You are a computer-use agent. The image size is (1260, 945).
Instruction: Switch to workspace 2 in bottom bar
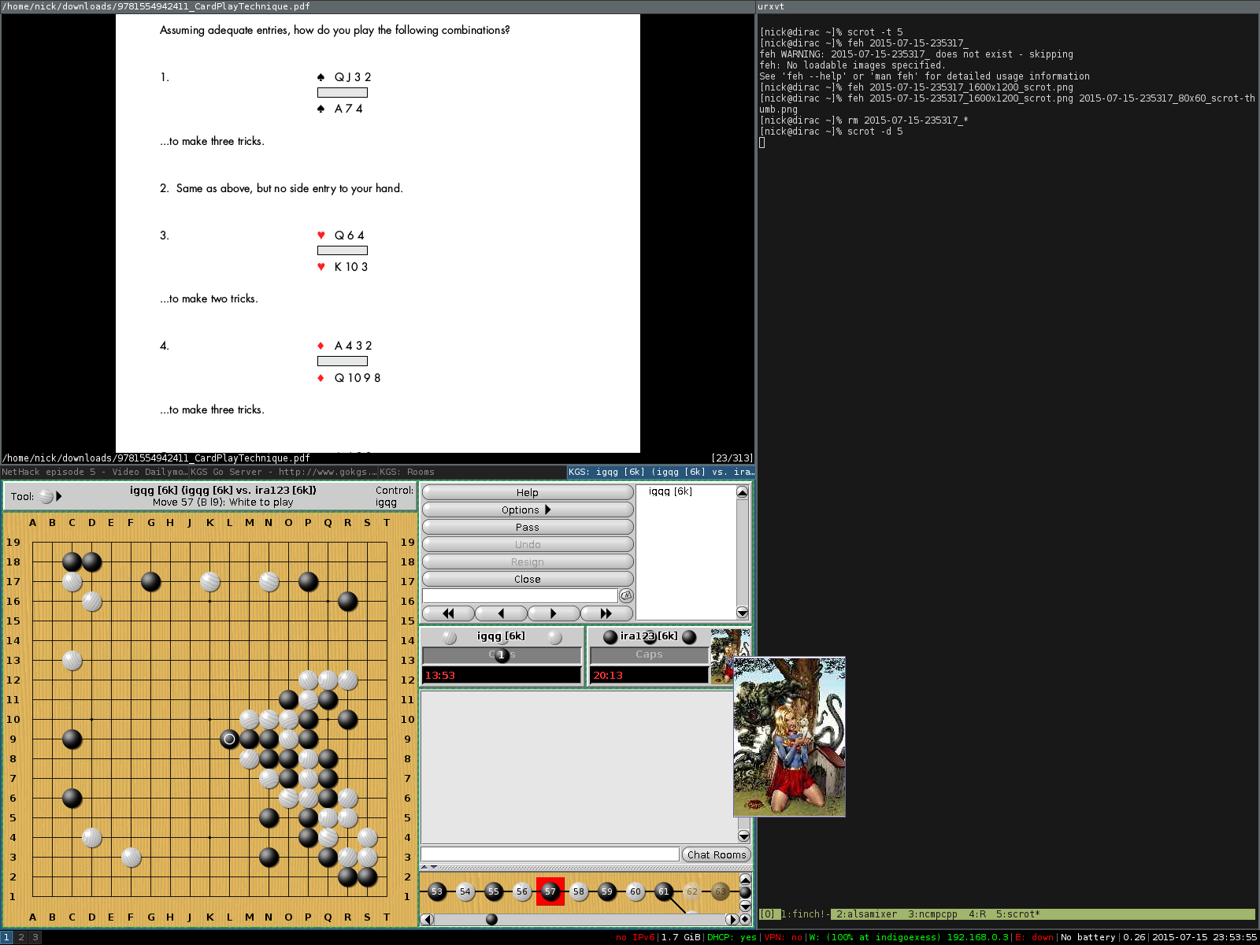(x=21, y=937)
